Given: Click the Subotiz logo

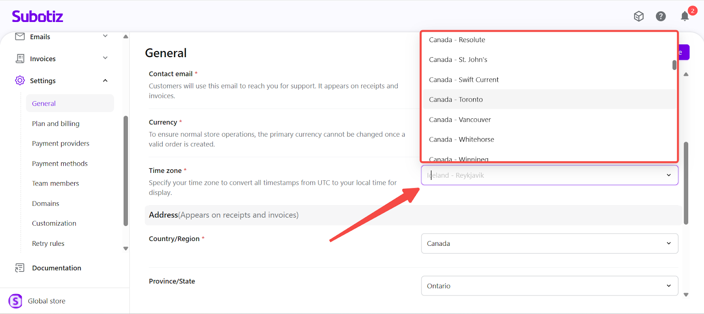Looking at the screenshot, I should [x=37, y=17].
